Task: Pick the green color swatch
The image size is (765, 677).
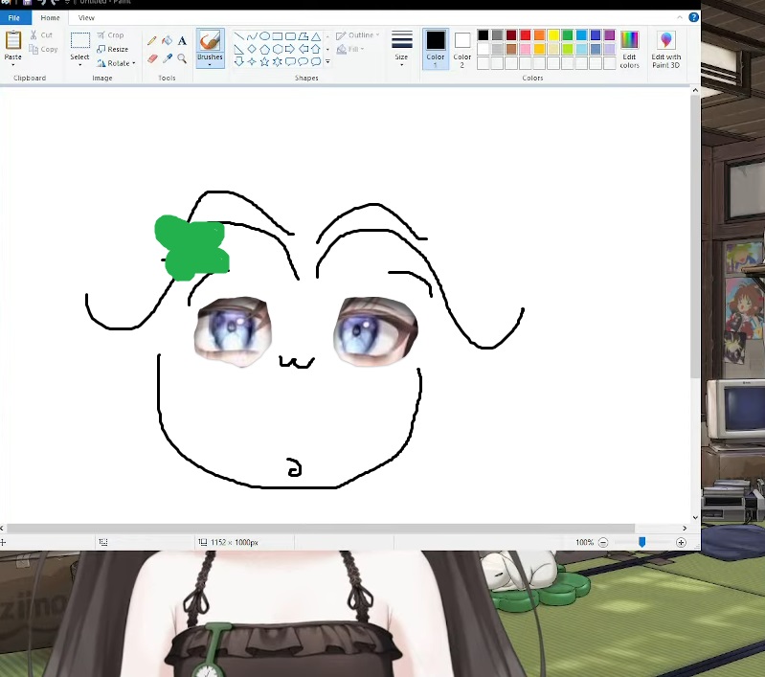Action: click(568, 35)
